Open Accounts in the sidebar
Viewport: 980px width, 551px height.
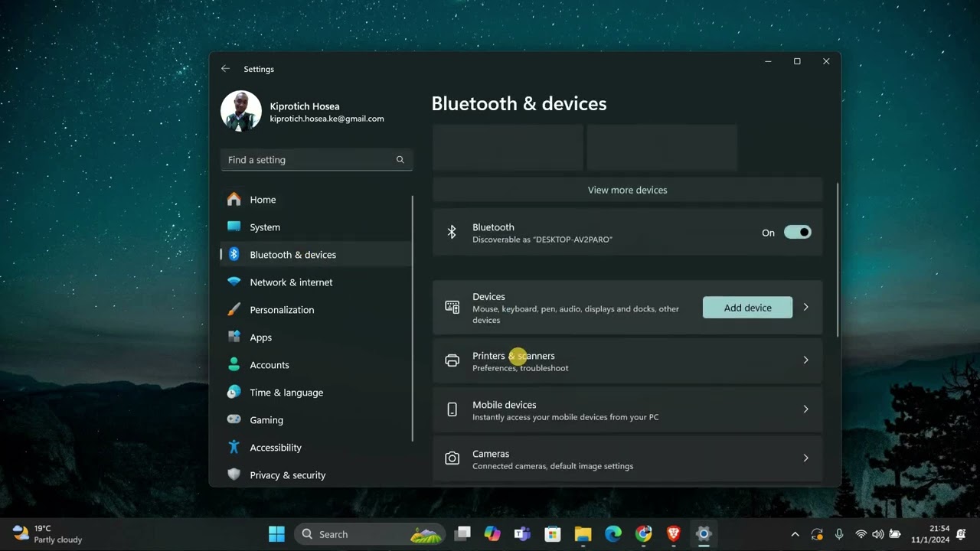[316, 365]
